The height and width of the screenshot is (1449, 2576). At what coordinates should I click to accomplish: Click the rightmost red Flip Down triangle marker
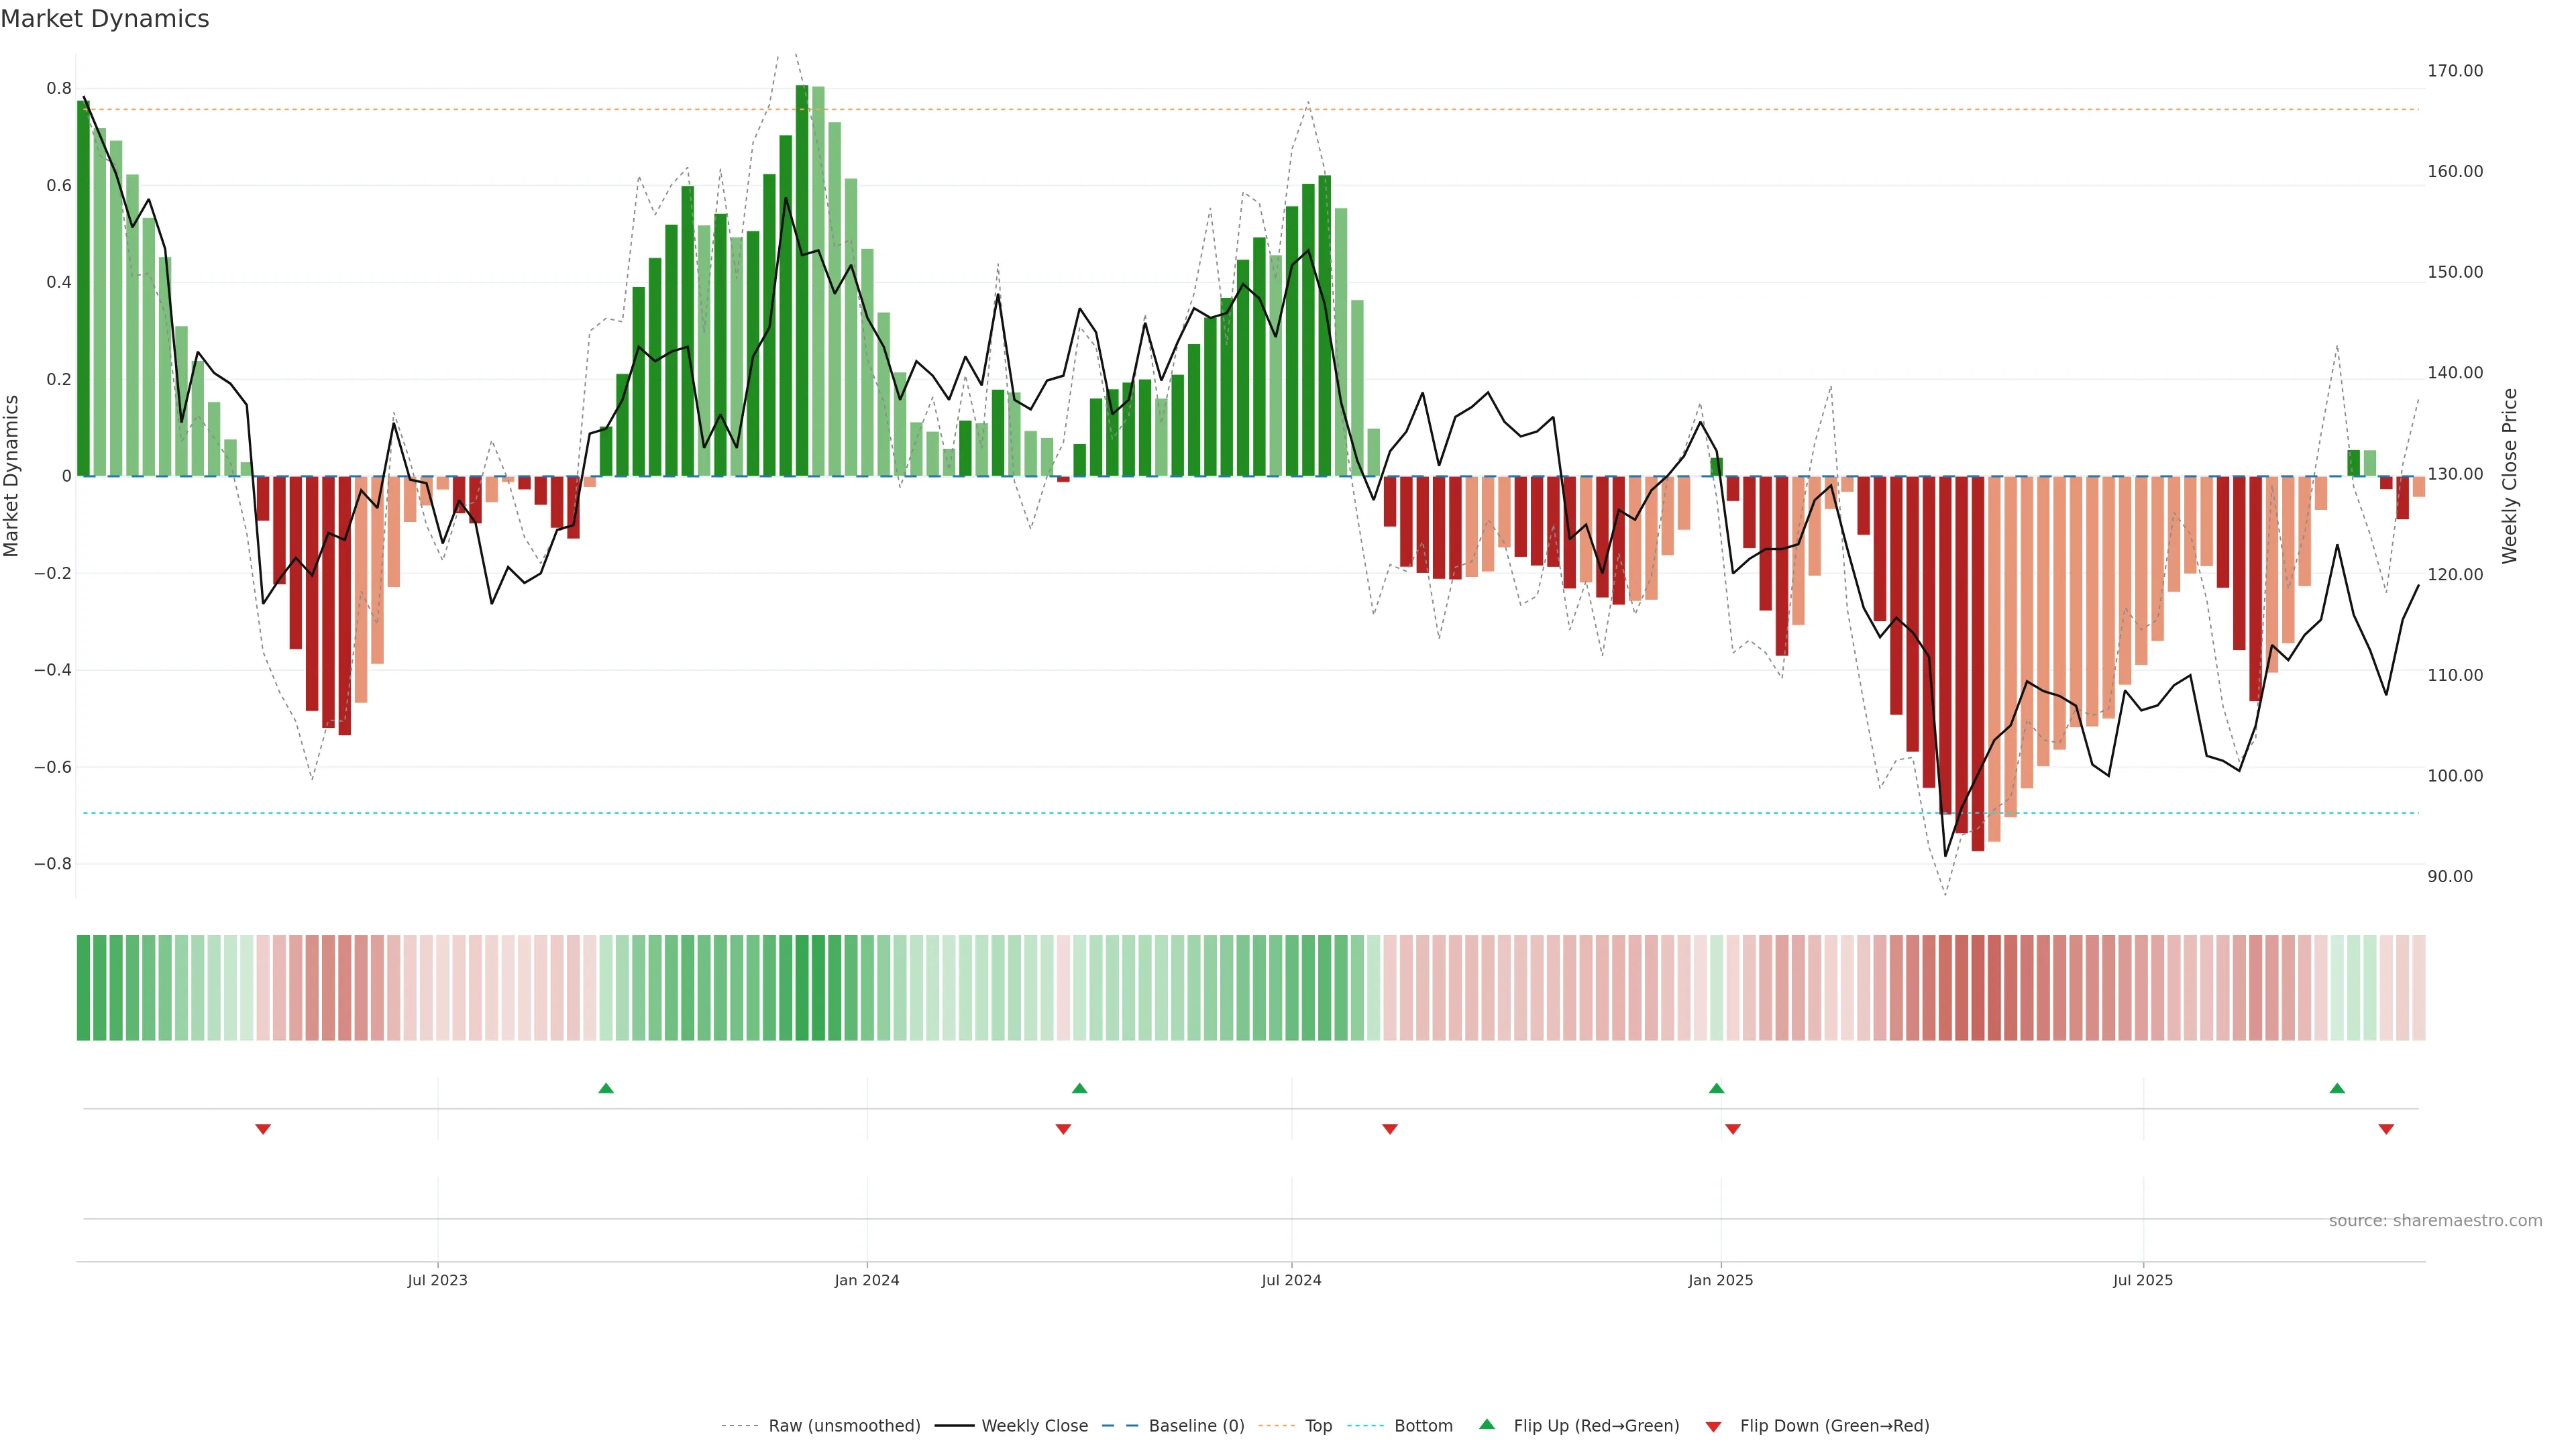click(2386, 1129)
